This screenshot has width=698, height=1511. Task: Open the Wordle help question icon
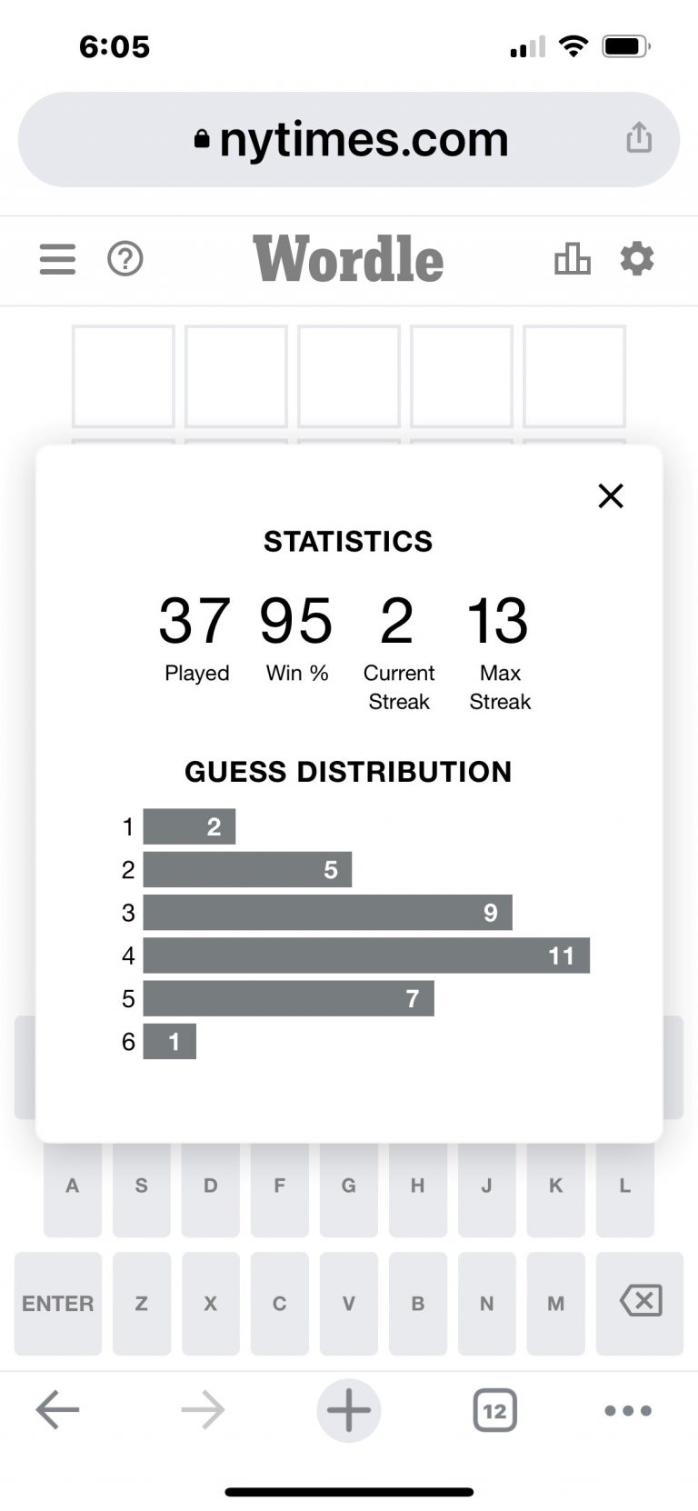point(125,259)
